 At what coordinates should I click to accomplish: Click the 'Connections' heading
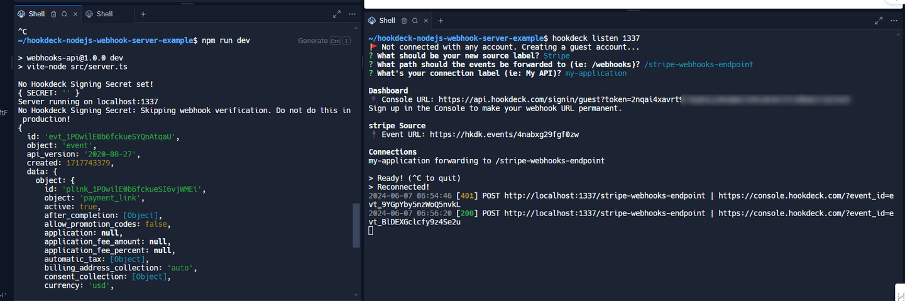pos(392,152)
